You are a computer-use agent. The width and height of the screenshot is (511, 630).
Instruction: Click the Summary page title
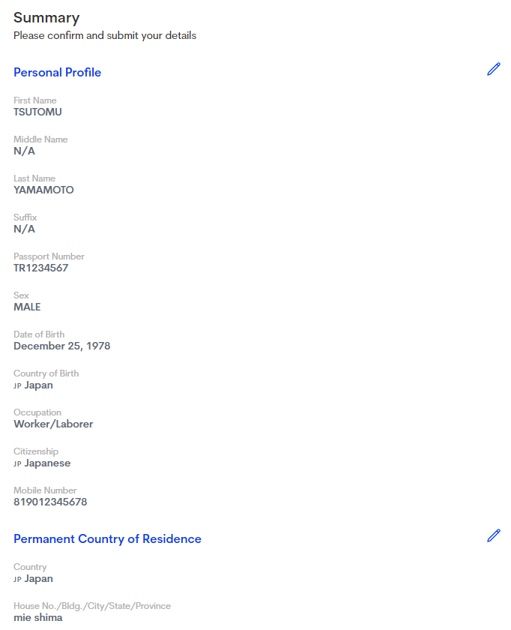[x=46, y=18]
